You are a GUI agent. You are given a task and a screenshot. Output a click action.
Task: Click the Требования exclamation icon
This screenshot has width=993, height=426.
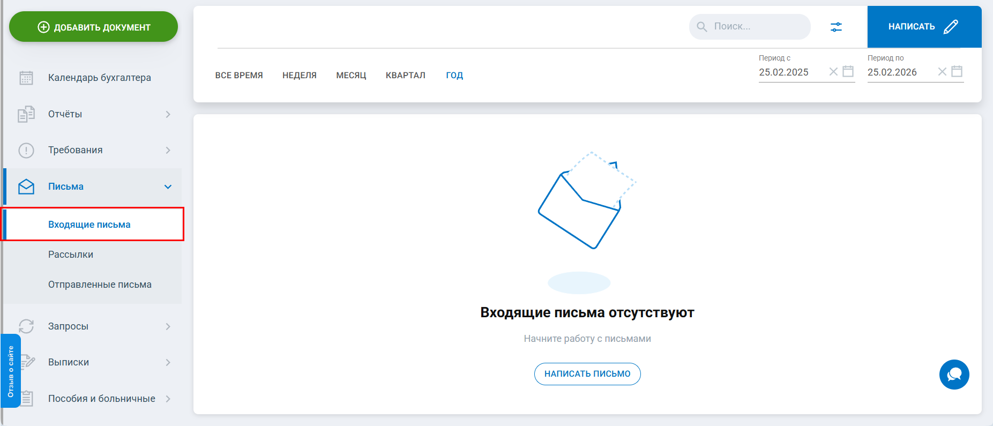26,150
